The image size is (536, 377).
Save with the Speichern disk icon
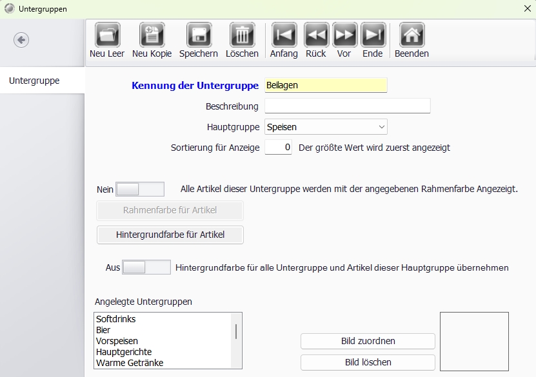(199, 35)
